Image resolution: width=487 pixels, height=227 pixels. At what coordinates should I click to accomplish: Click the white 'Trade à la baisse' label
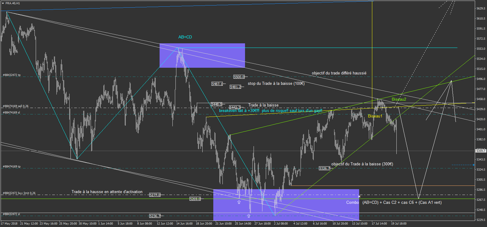pos(263,105)
